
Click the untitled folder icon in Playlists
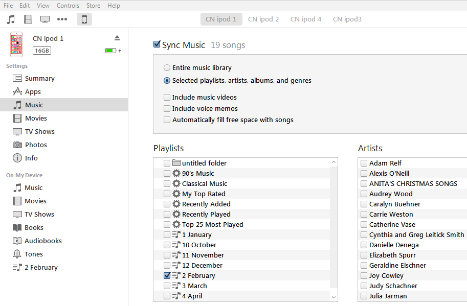click(176, 163)
